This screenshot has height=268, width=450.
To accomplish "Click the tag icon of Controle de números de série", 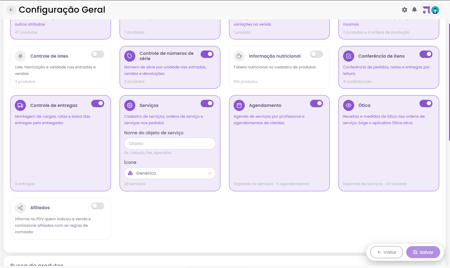I will pyautogui.click(x=130, y=56).
